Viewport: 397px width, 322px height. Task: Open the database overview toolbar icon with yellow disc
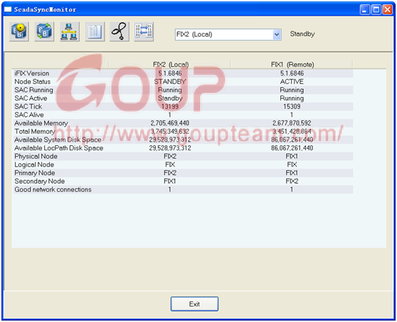tap(19, 31)
